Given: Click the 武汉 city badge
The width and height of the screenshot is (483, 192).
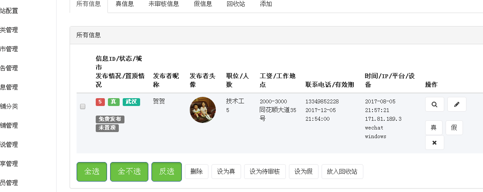Looking at the screenshot, I should pos(131,102).
